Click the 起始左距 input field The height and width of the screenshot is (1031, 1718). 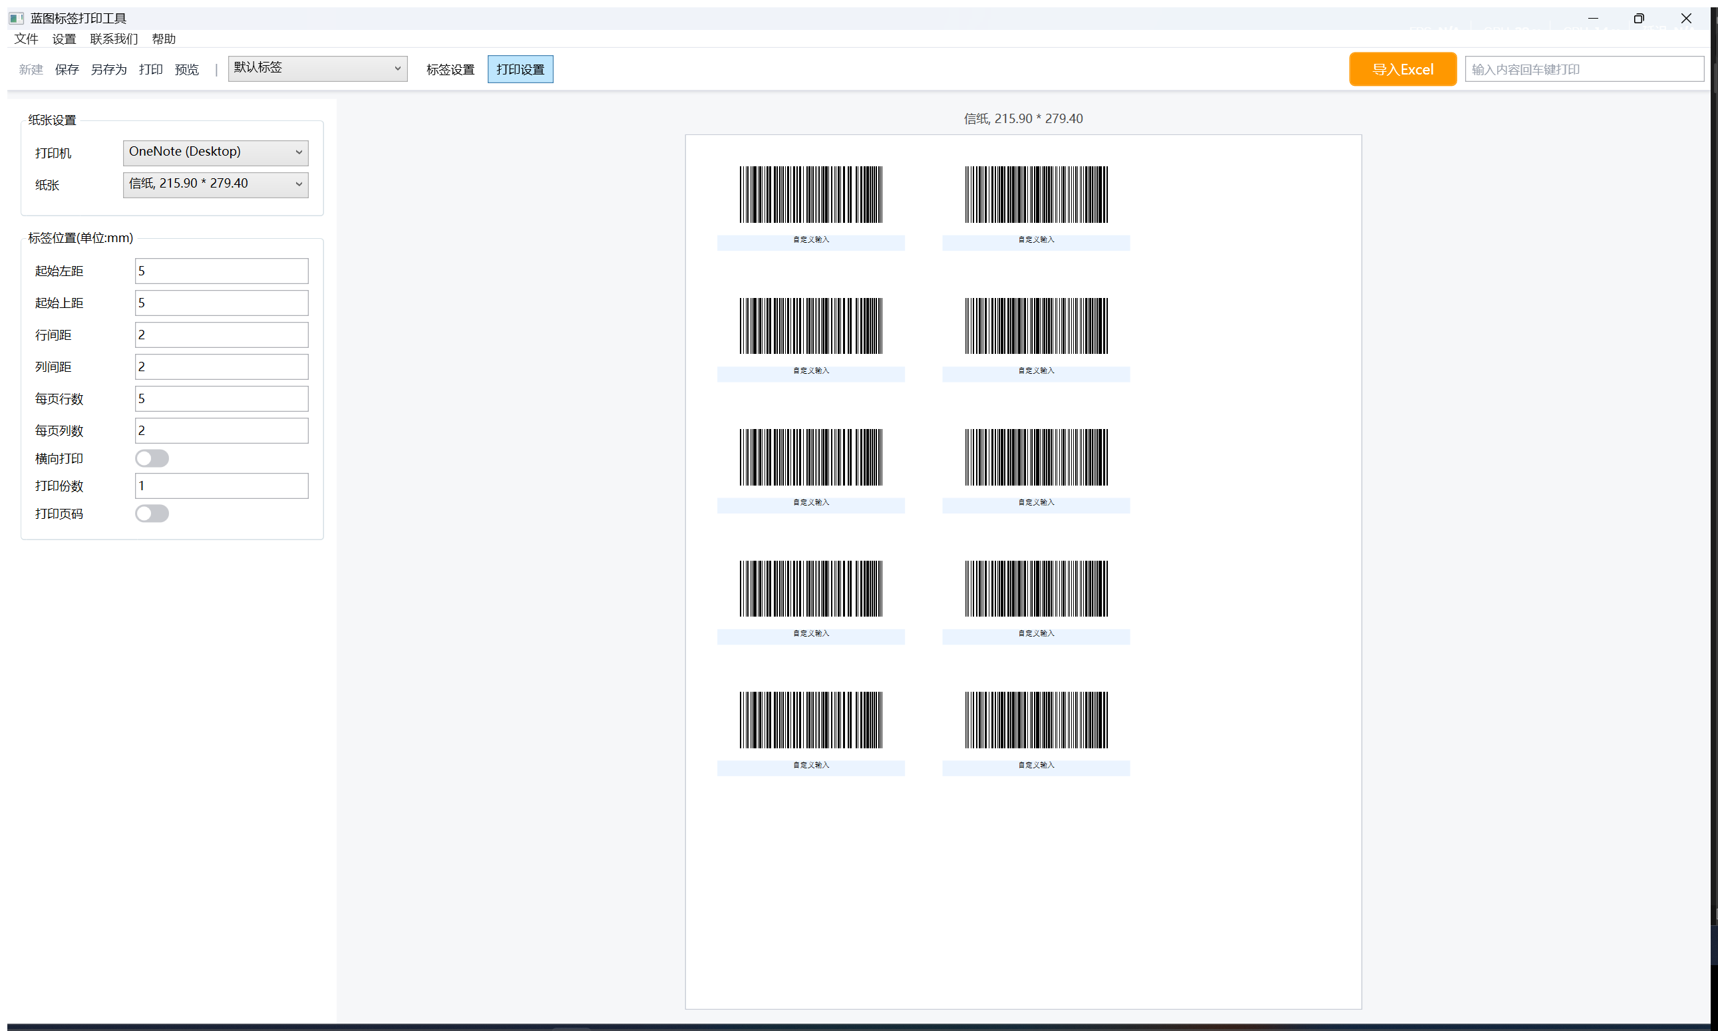point(222,271)
